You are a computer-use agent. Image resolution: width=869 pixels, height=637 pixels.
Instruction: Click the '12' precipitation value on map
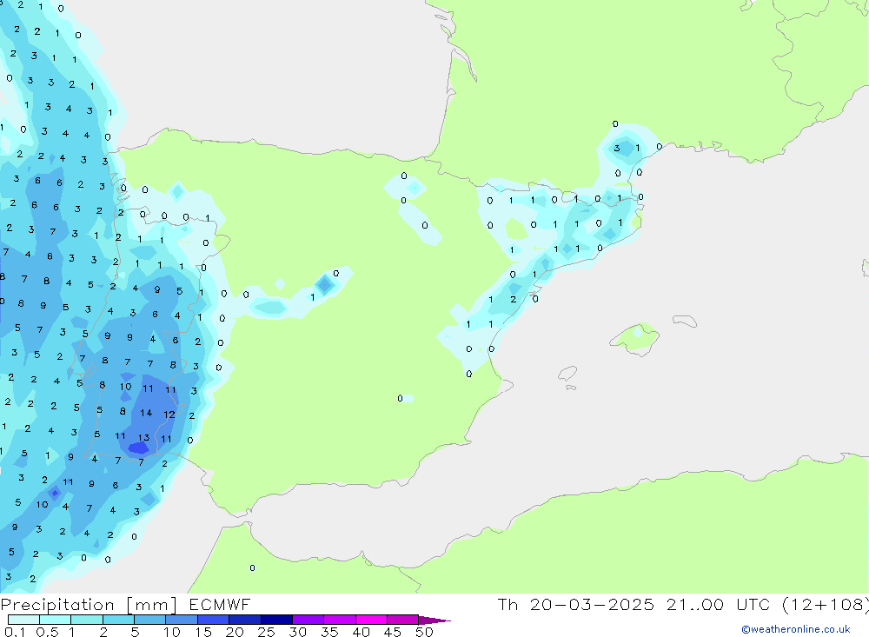pyautogui.click(x=169, y=415)
